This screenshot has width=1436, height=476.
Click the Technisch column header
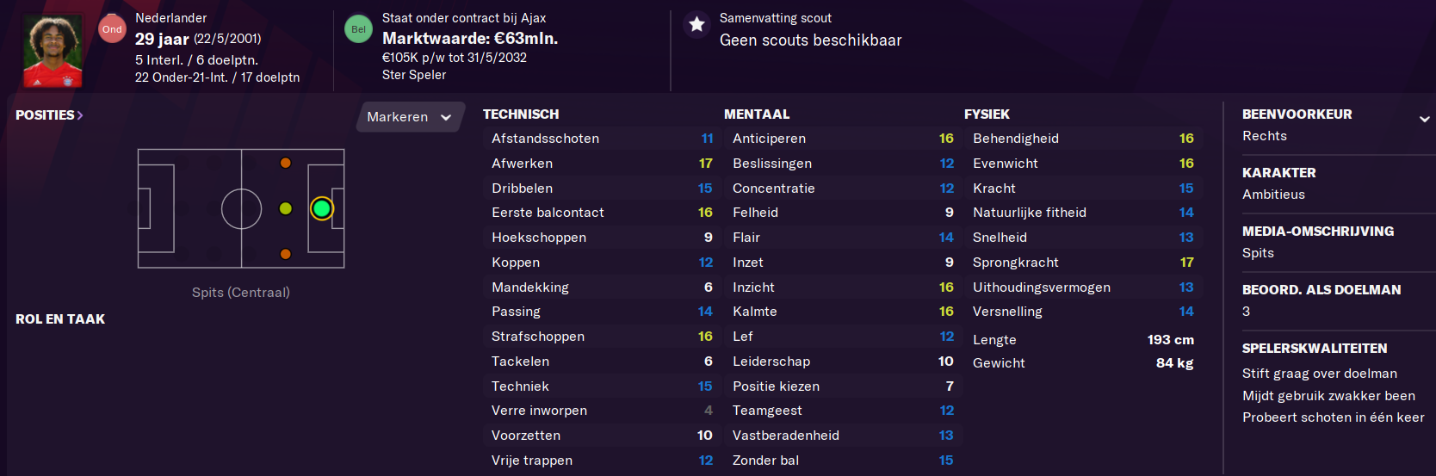click(521, 114)
